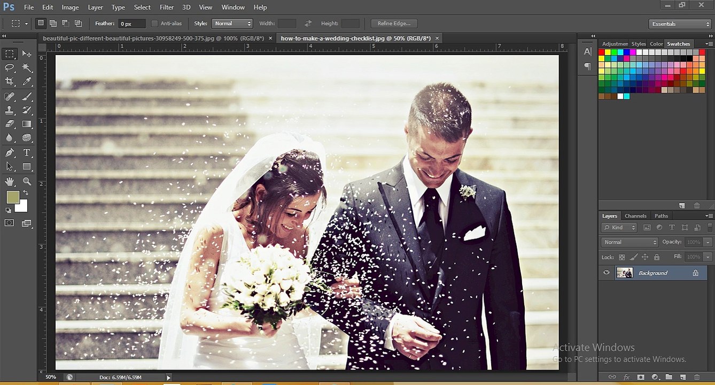715x385 pixels.
Task: Create a new group folder icon
Action: click(x=669, y=377)
